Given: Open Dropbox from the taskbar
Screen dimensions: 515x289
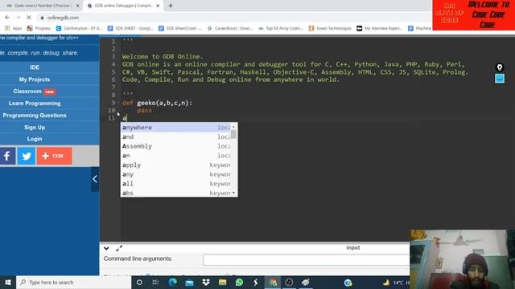Looking at the screenshot, I should tap(206, 282).
